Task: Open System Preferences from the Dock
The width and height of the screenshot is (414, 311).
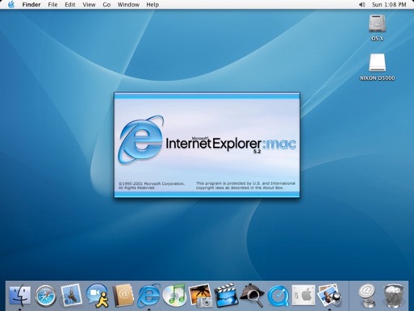Action: tap(303, 296)
